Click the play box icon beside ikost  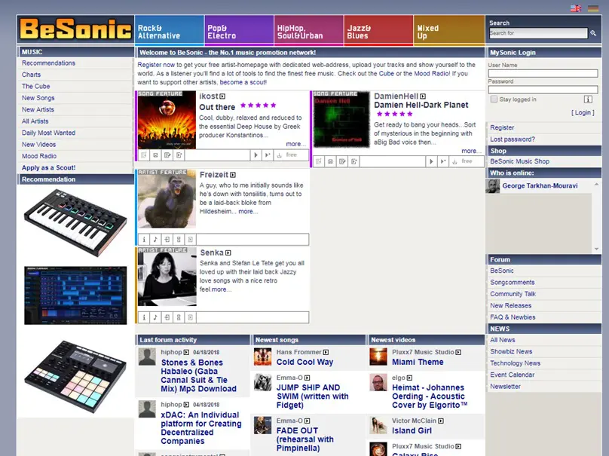[x=222, y=96]
